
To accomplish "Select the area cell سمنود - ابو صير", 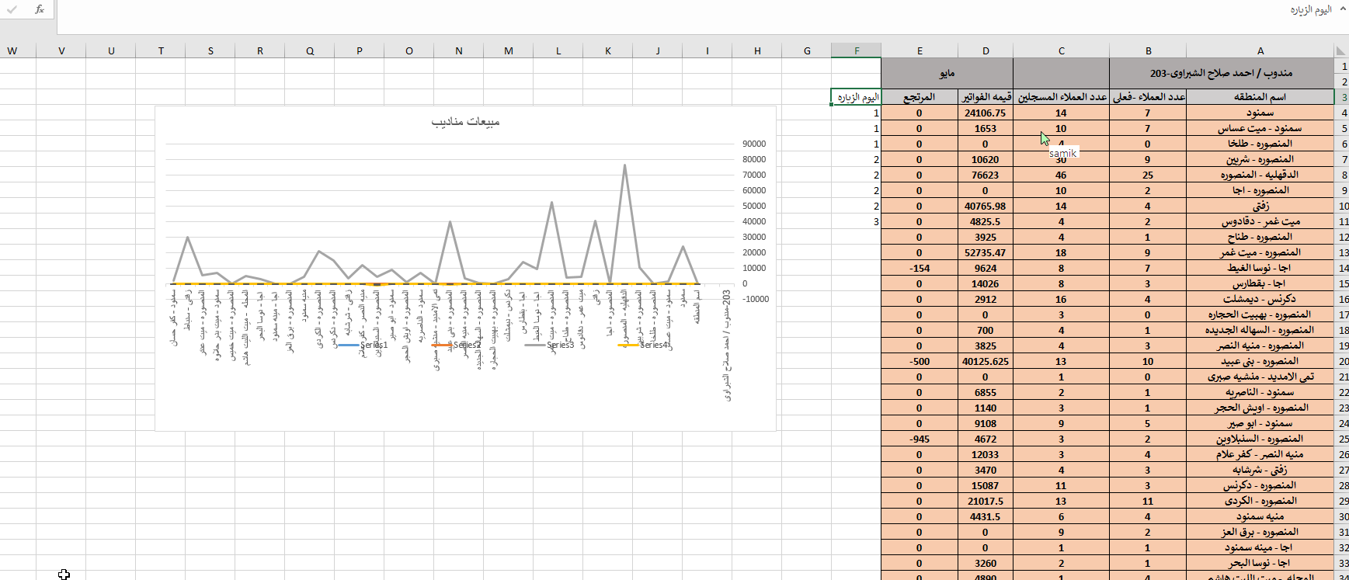I will click(x=1260, y=423).
